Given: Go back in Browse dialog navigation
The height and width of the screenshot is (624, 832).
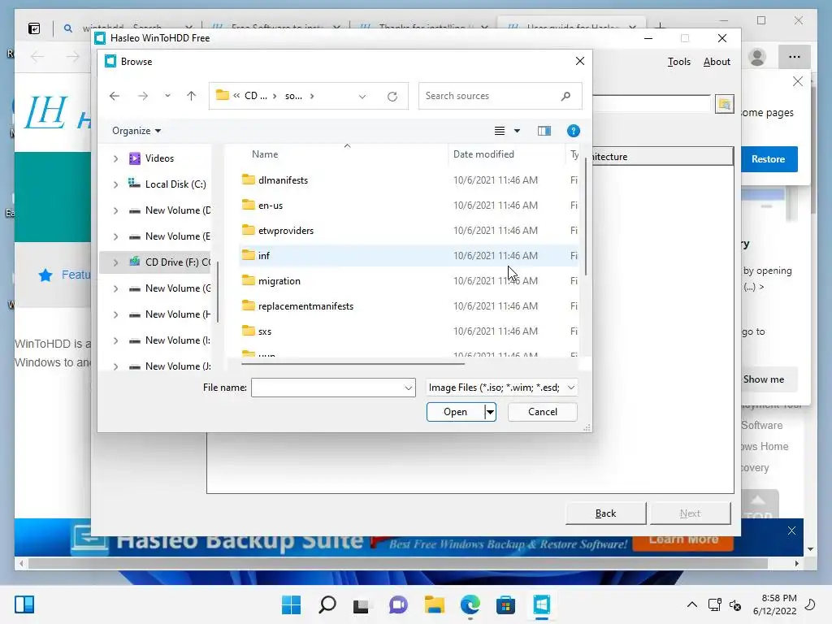Looking at the screenshot, I should (114, 96).
